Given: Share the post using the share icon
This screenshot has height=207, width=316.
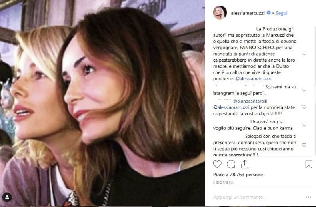Looking at the screenshot, I should click(x=244, y=164).
